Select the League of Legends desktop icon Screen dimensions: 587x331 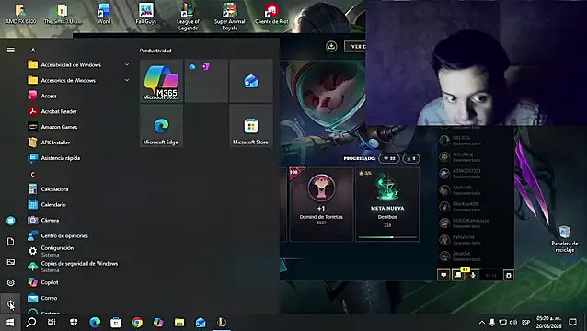coord(188,17)
